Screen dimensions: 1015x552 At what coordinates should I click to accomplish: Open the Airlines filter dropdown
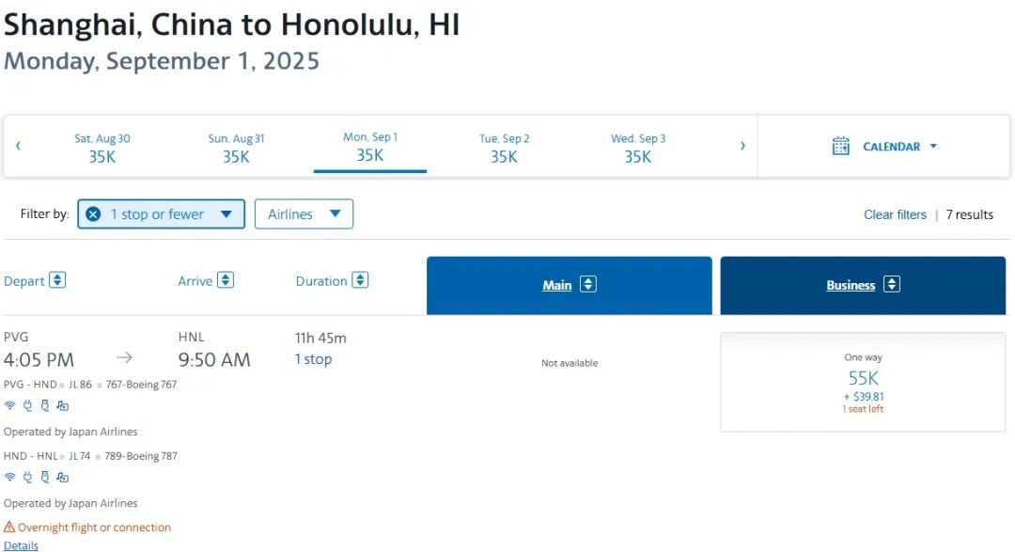click(304, 214)
